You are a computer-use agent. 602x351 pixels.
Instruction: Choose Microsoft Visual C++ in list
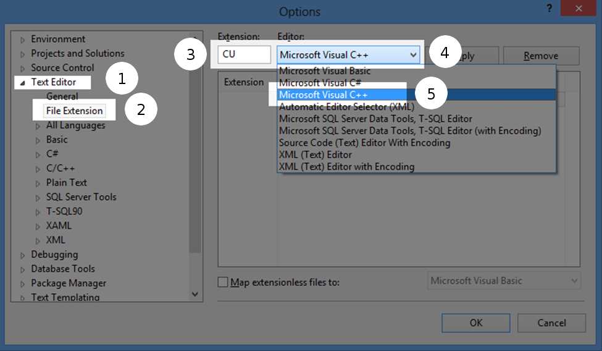(x=417, y=95)
